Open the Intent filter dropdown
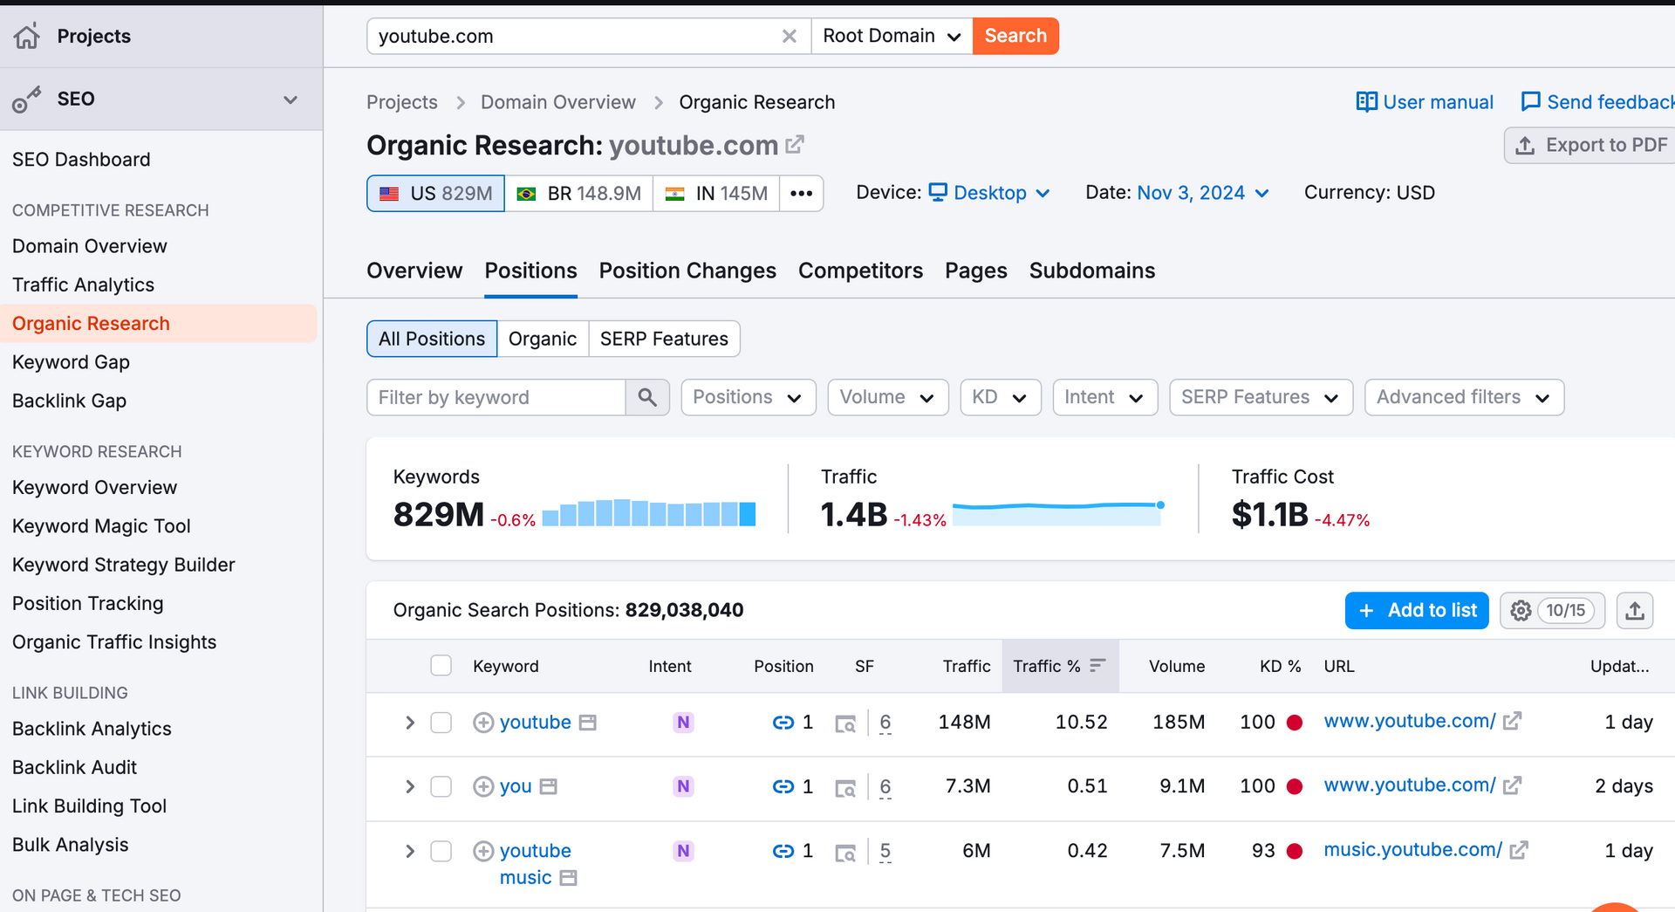This screenshot has height=912, width=1675. [1105, 397]
